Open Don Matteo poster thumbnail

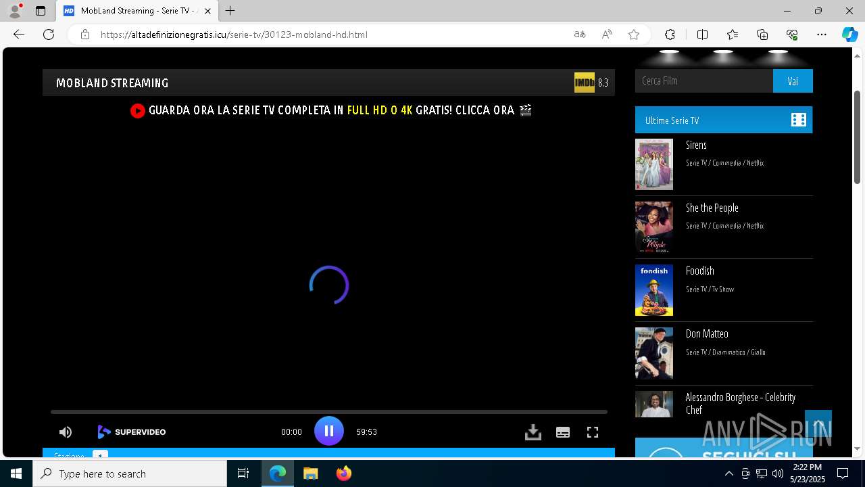[x=654, y=353]
